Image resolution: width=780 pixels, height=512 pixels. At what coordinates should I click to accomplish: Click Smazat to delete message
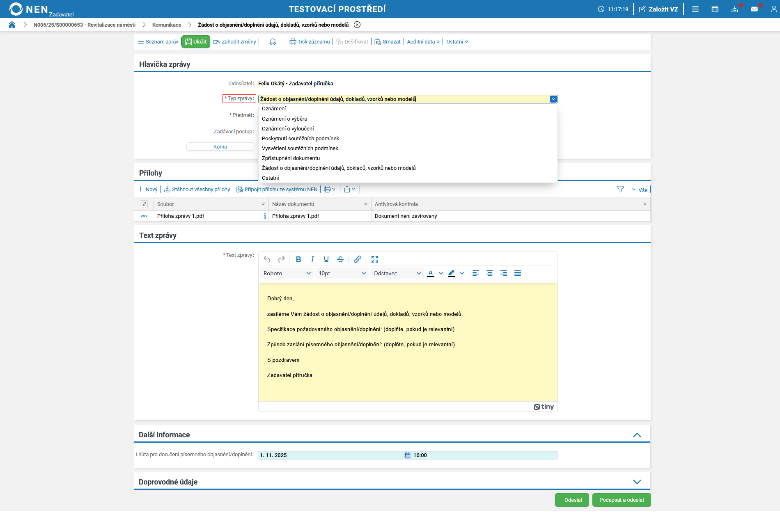point(388,42)
